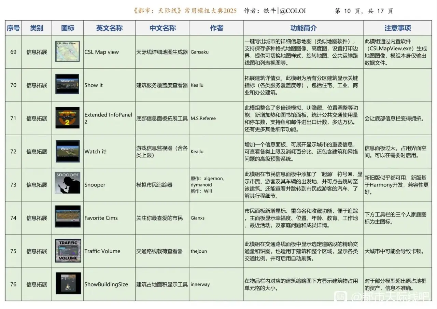The height and width of the screenshot is (309, 437).
Task: Click the 序号 column header
Action: point(13,28)
